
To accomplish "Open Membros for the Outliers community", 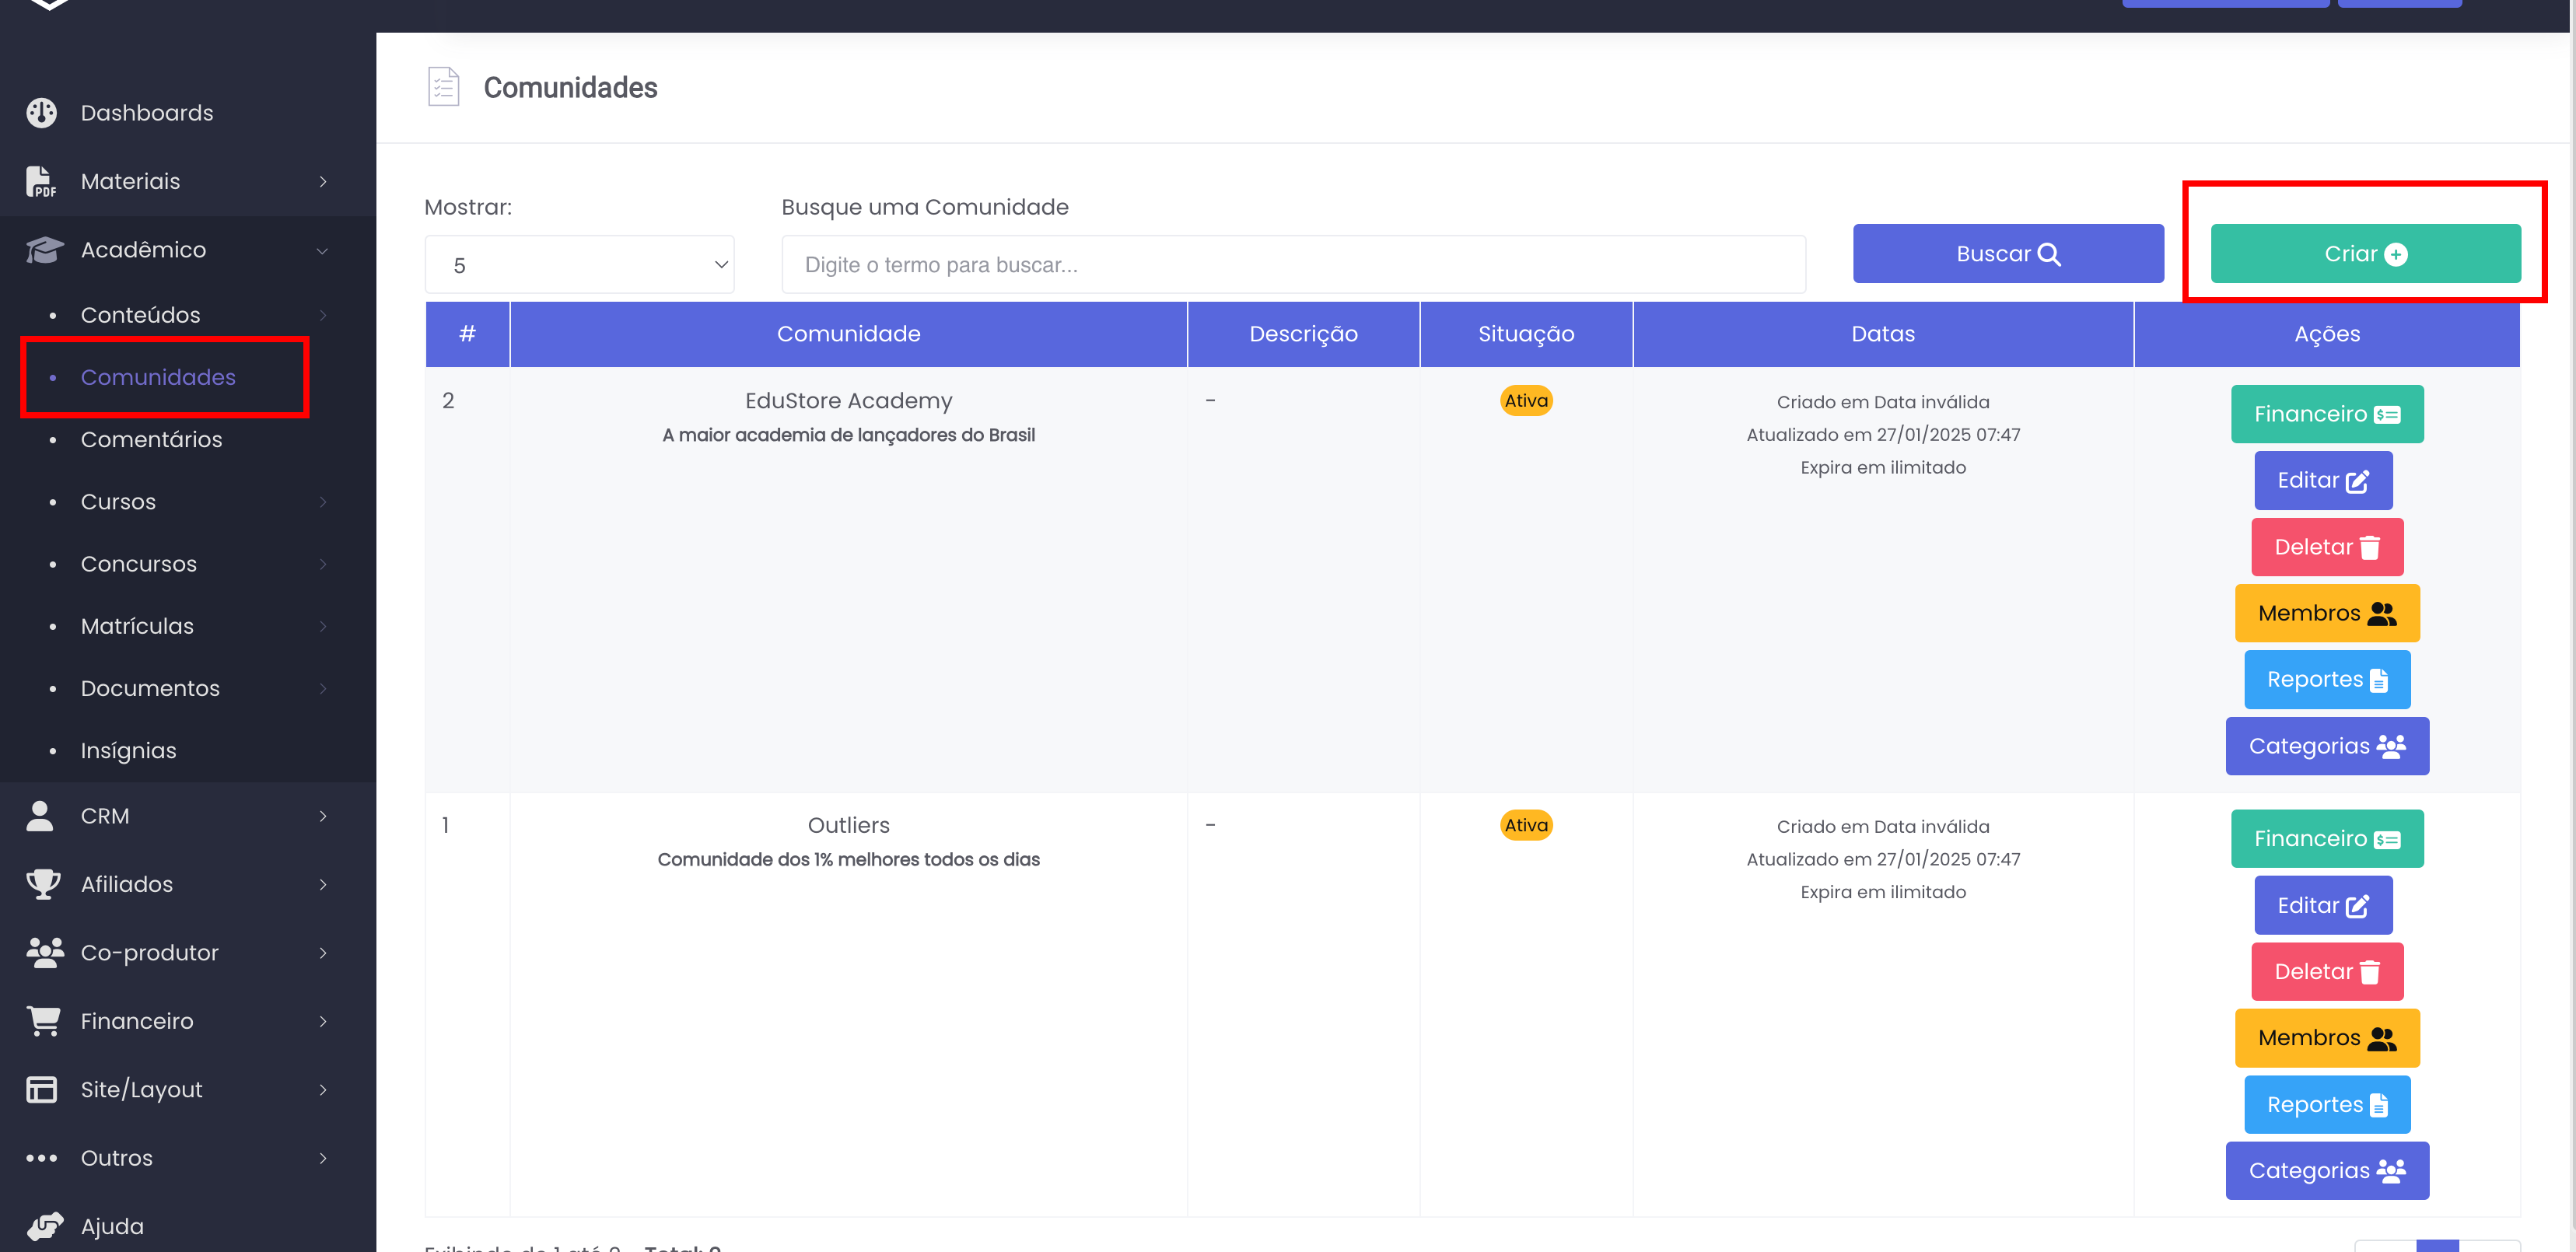I will click(x=2326, y=1037).
